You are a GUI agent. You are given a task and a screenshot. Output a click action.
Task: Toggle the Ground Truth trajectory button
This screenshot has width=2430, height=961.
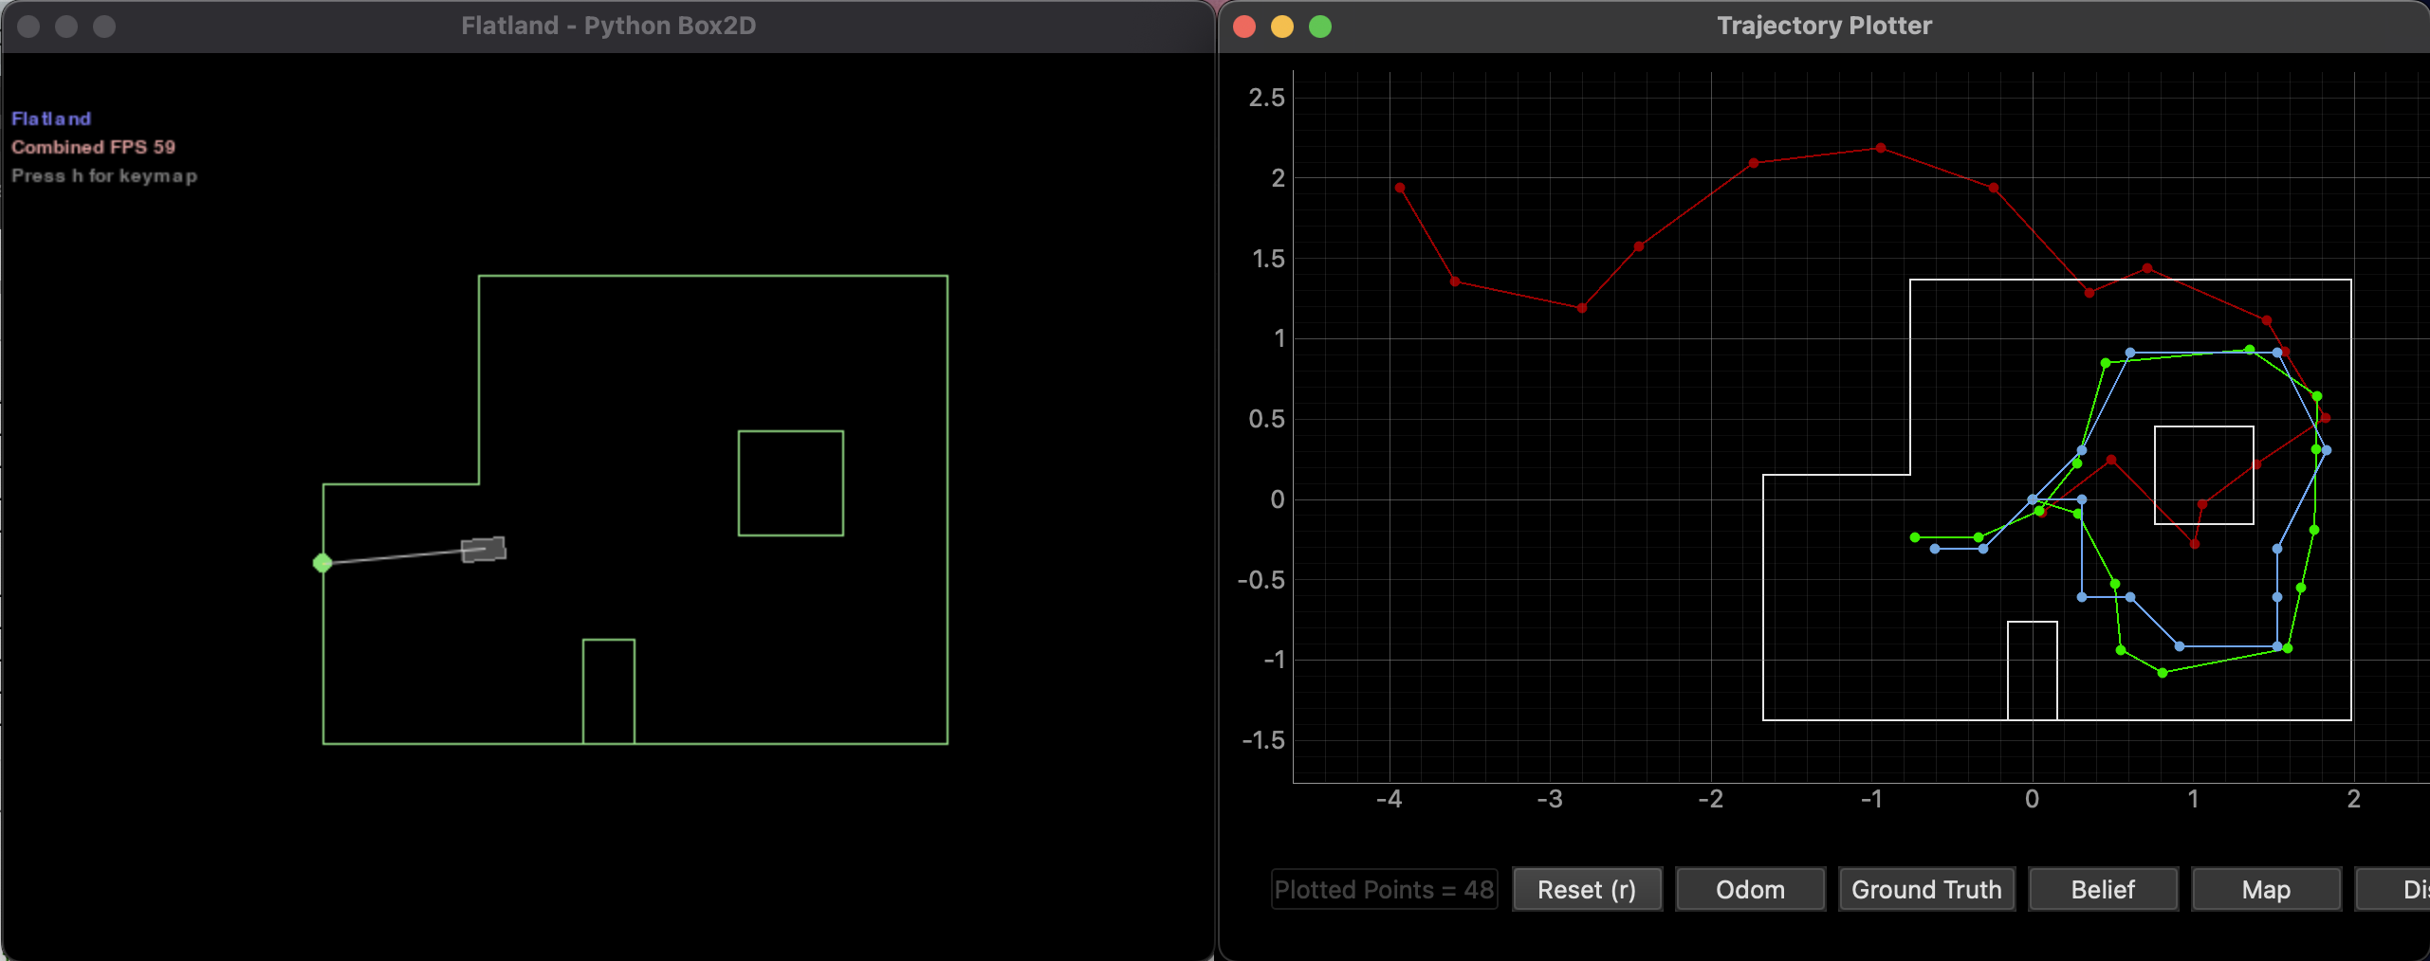pyautogui.click(x=1926, y=889)
